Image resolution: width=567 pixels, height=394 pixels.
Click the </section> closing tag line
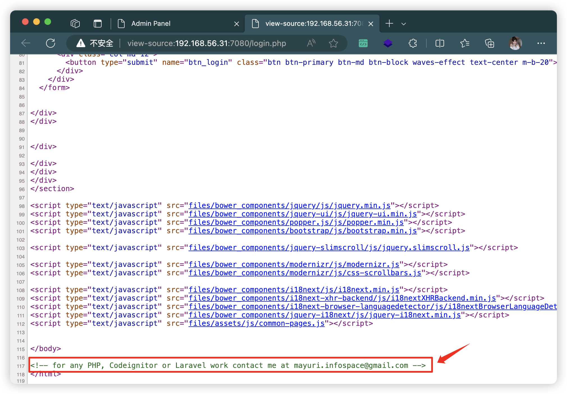click(x=52, y=189)
